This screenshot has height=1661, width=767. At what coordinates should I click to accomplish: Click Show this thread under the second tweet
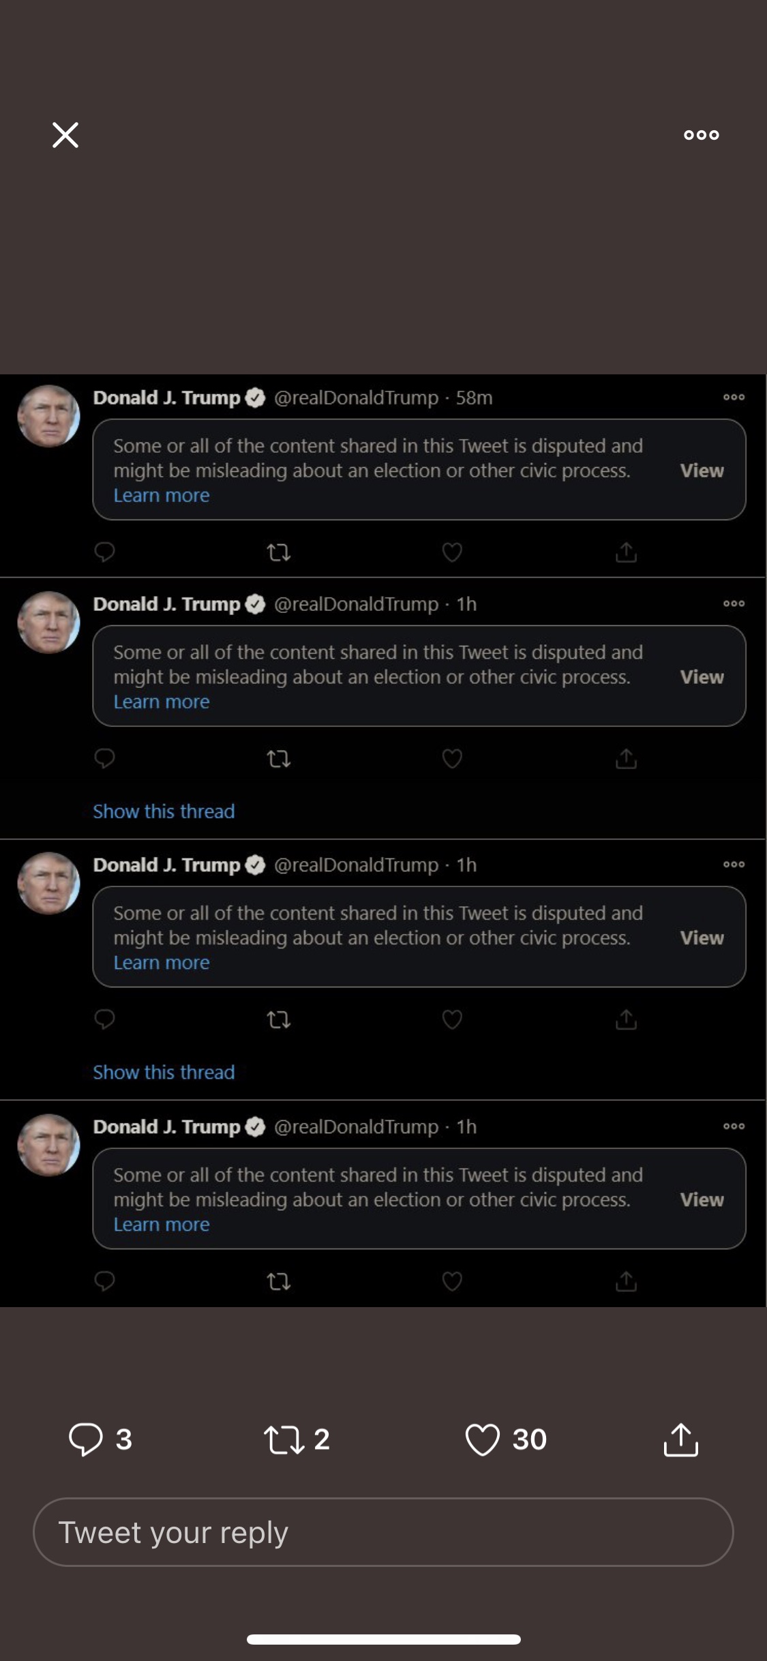click(x=164, y=811)
